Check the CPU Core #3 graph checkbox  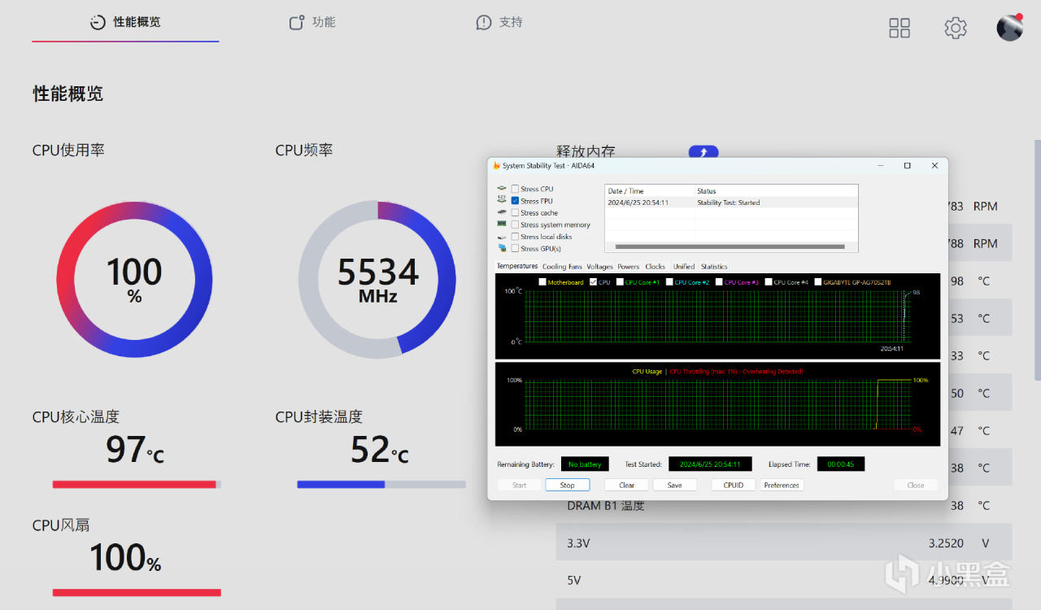(x=719, y=282)
